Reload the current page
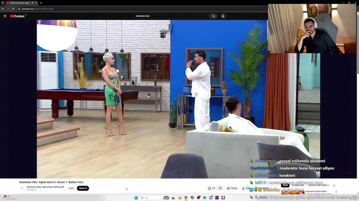The image size is (359, 201). pyautogui.click(x=13, y=9)
